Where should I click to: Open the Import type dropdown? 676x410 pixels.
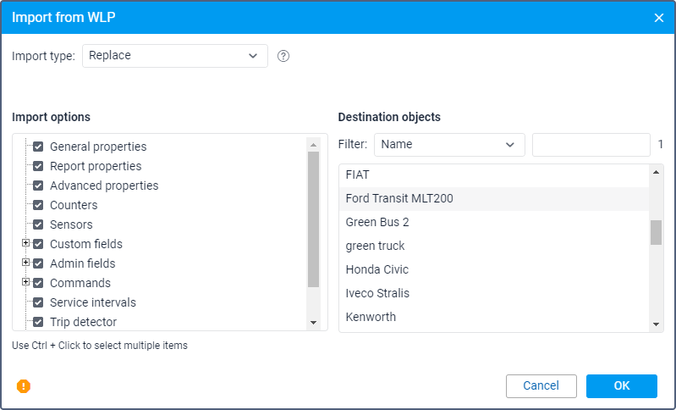174,56
